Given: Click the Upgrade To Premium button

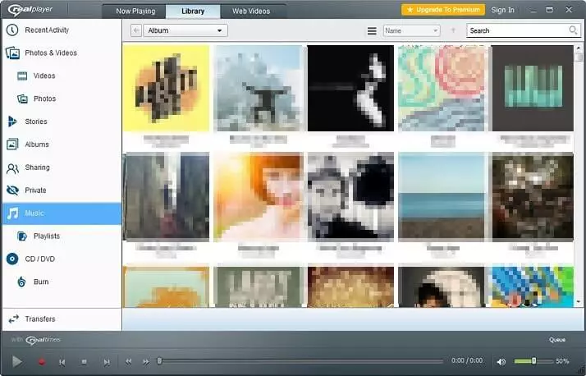Looking at the screenshot, I should pos(443,10).
